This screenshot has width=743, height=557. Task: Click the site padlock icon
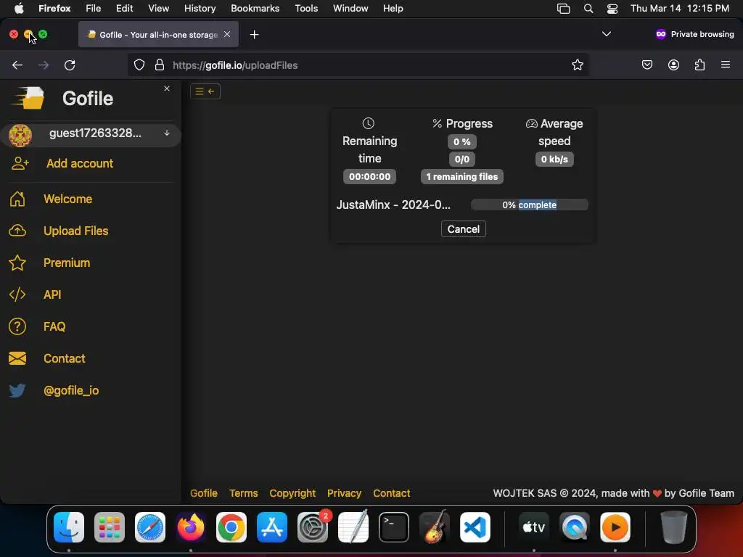click(x=160, y=65)
